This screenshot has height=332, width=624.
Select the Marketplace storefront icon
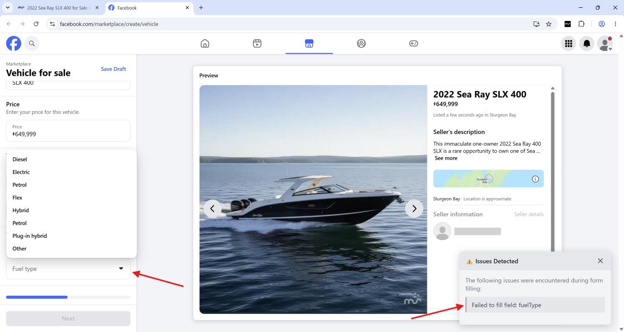pos(309,43)
